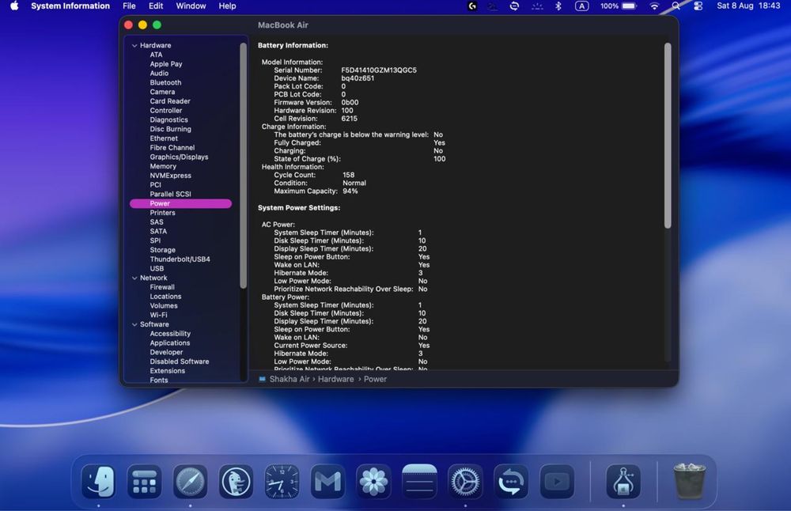Viewport: 791px width, 511px height.
Task: Select NVMExpress in the sidebar
Action: [x=171, y=176]
